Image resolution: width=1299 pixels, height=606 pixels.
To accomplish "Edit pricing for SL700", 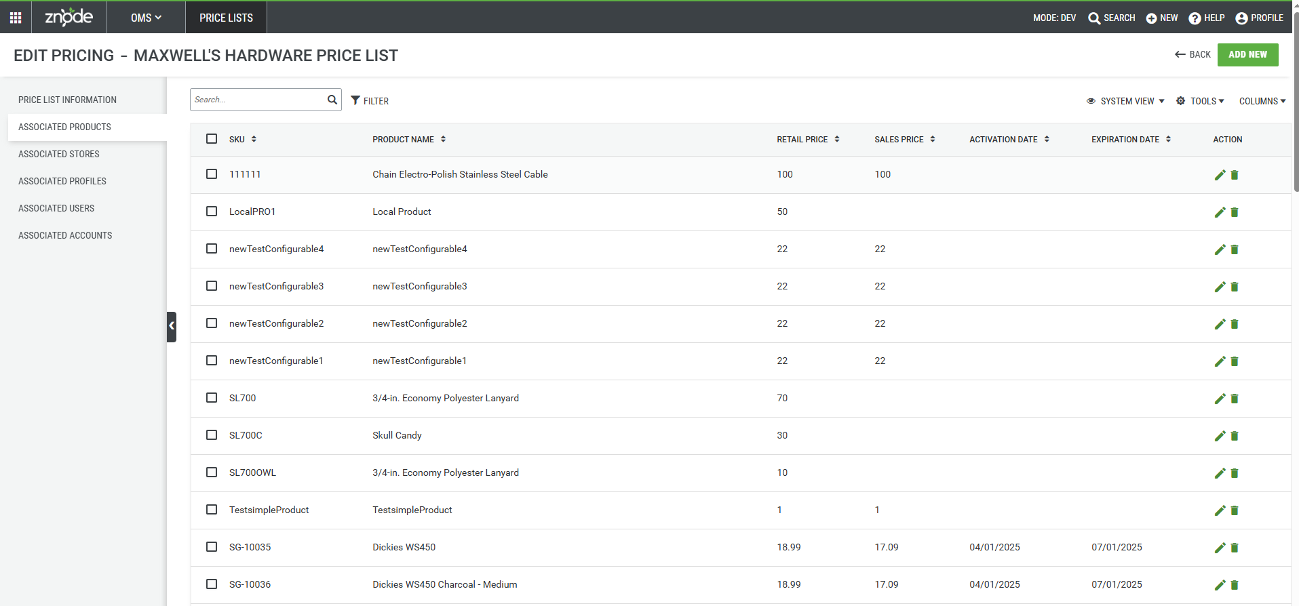I will click(x=1220, y=399).
